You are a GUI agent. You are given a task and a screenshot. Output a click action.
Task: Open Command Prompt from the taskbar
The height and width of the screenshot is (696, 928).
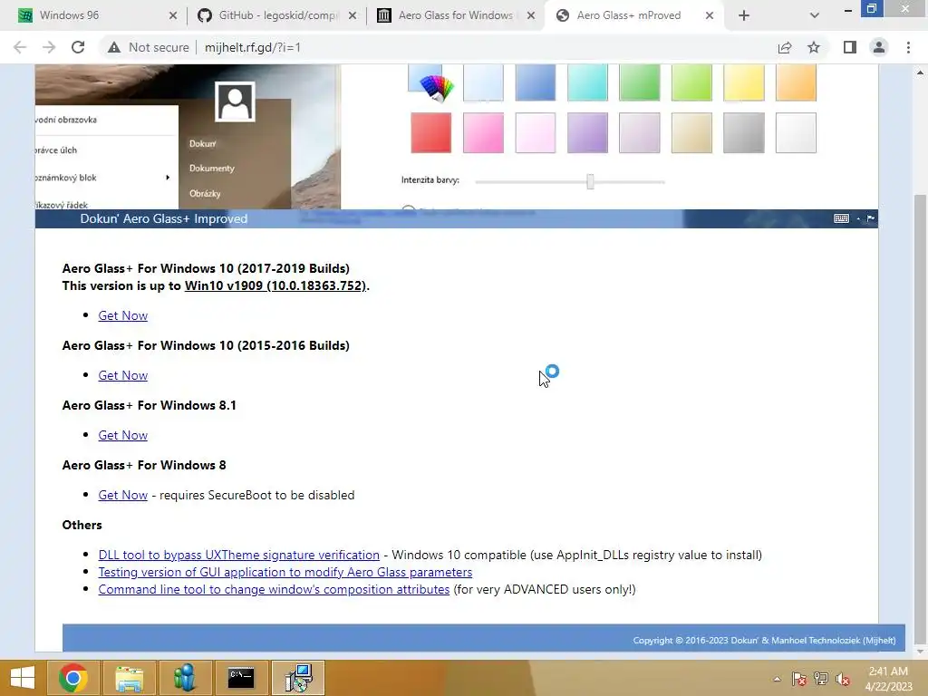click(x=241, y=678)
